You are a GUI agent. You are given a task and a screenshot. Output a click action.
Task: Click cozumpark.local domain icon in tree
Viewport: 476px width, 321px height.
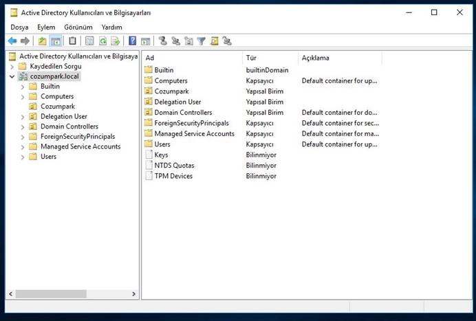[x=23, y=76]
